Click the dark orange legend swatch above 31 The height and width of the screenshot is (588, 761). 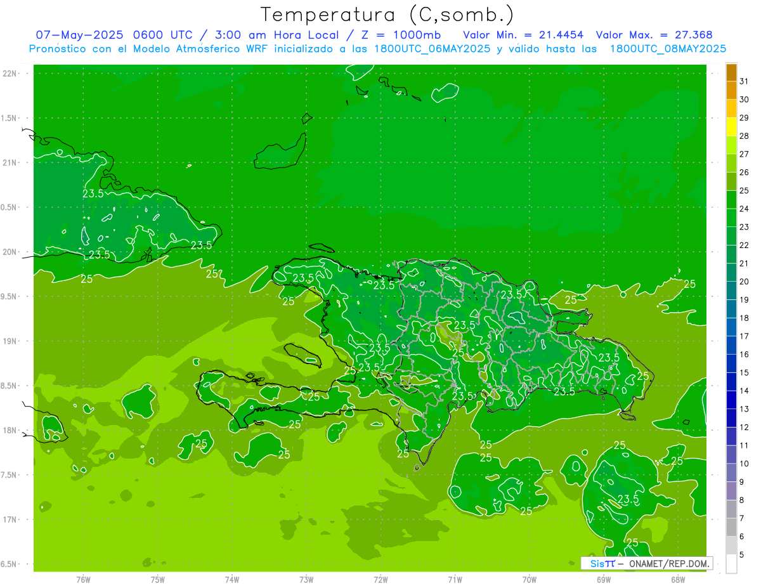coord(731,72)
